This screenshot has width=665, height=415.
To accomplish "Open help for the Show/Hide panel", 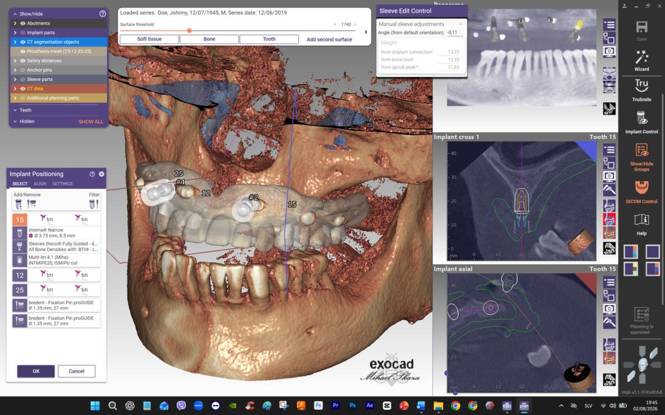I will [x=103, y=14].
